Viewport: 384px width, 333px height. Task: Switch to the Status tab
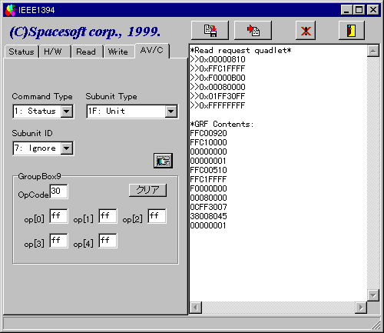[22, 52]
